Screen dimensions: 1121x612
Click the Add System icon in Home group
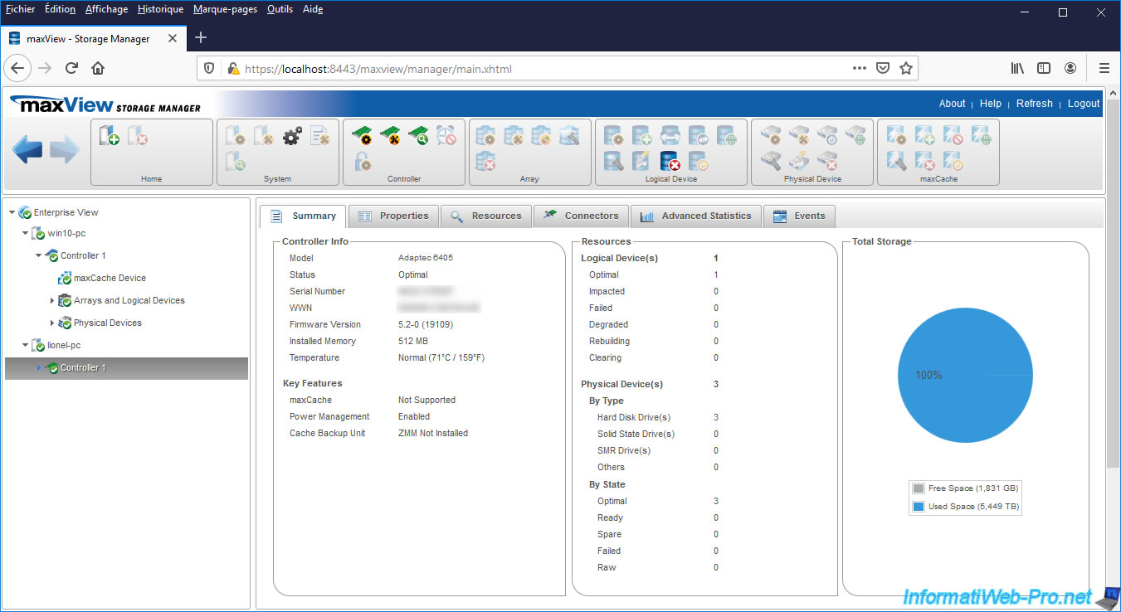[109, 135]
